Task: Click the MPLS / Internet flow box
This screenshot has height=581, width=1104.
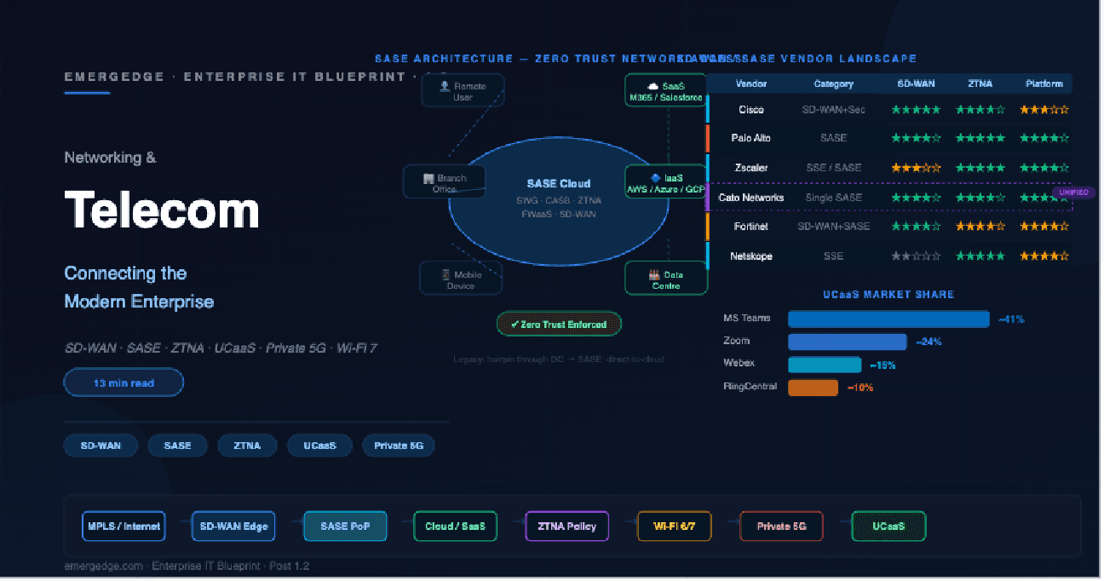Action: coord(124,526)
